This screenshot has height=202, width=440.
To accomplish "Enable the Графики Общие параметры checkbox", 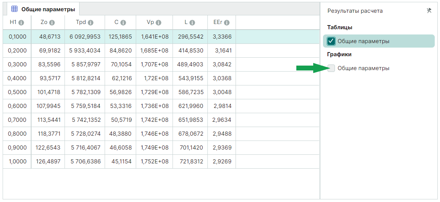I will (331, 68).
